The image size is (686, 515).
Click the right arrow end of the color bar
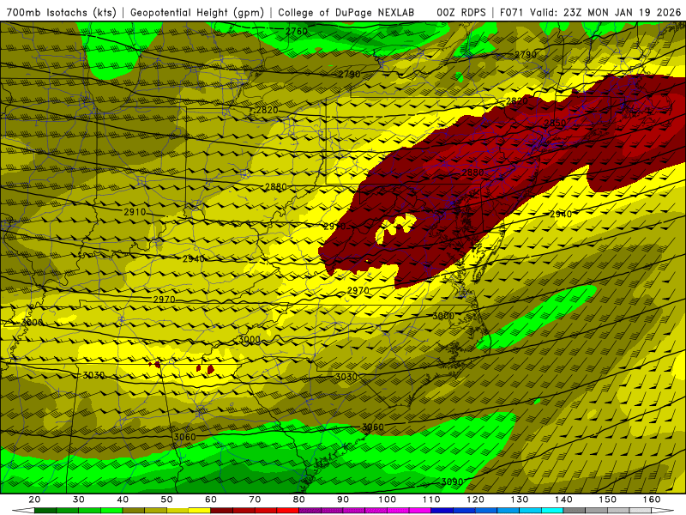click(662, 510)
